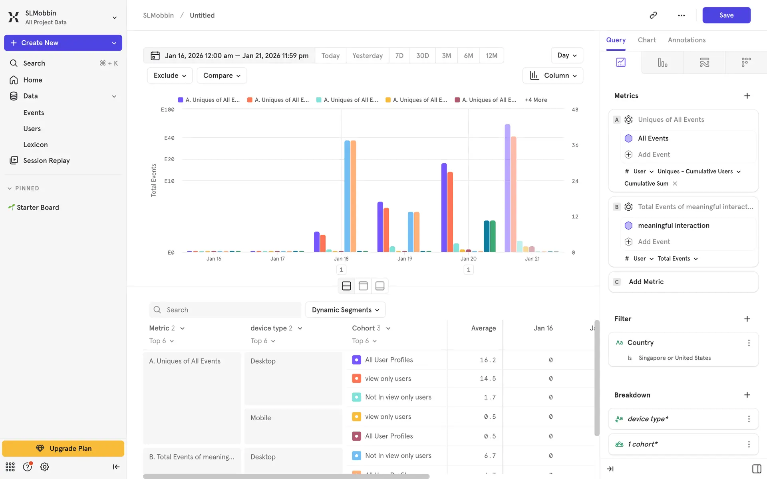Select the Funnels report type icon
Viewport: 767px width, 479px height.
pos(662,62)
